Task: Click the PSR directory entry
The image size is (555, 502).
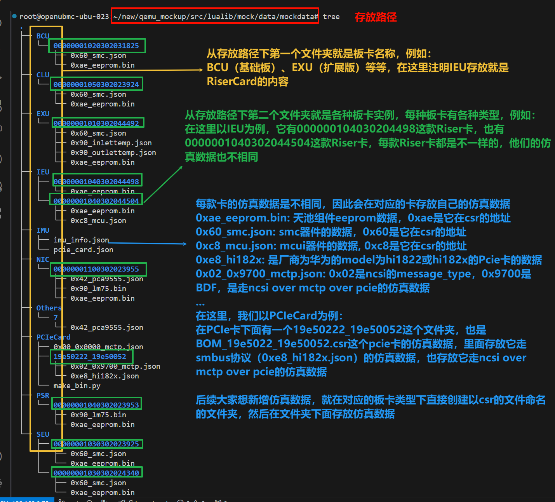Action: [x=43, y=396]
